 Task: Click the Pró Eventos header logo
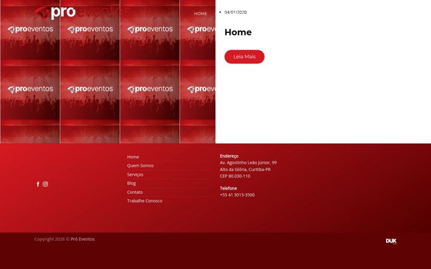point(83,13)
